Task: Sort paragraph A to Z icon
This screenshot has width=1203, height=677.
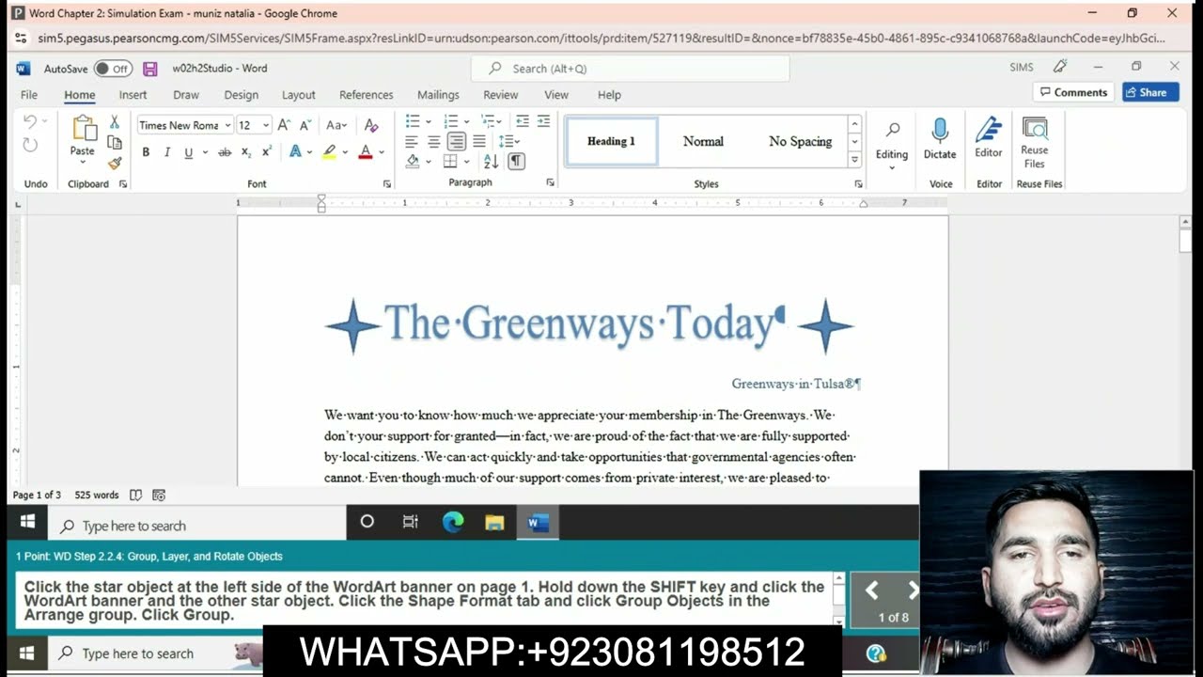Action: pos(491,162)
